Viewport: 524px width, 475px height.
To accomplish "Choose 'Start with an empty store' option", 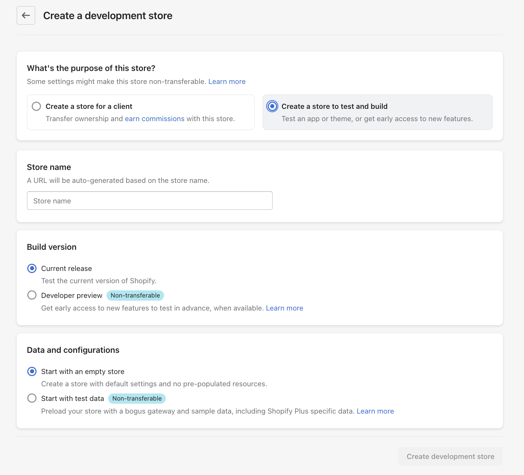I will pyautogui.click(x=32, y=372).
